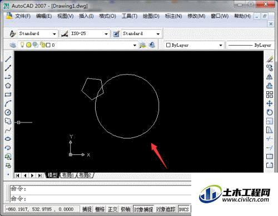The height and width of the screenshot is (216, 278).
Task: Switch to the 布局1 layout tab
Action: (x=68, y=175)
